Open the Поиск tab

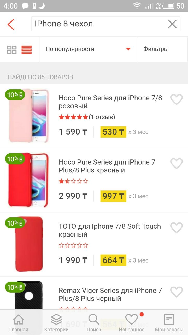[x=94, y=323]
